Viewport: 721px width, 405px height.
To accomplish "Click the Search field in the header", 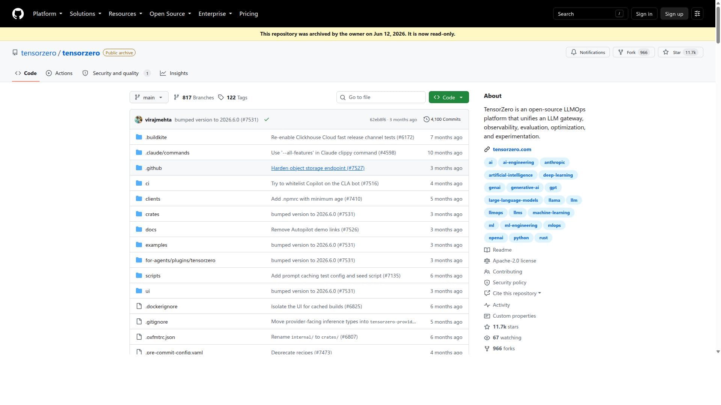I will (x=590, y=14).
